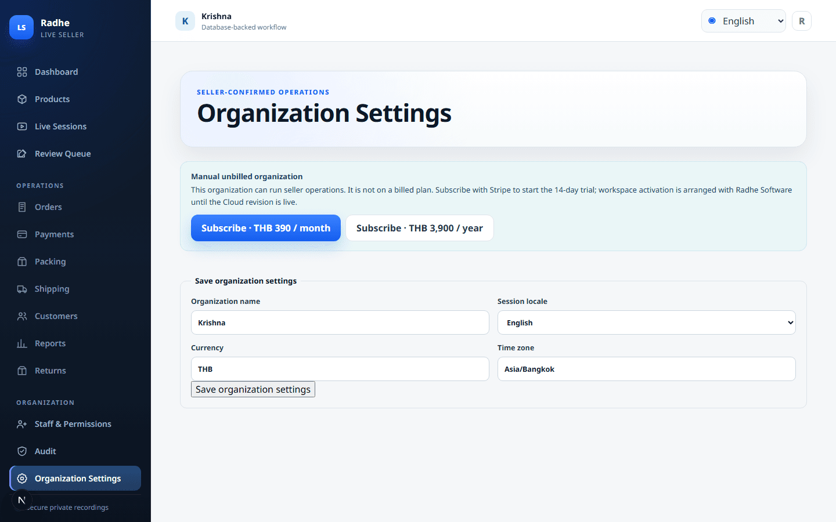Go to Staff & Permissions menu item
Image resolution: width=836 pixels, height=522 pixels.
(75, 424)
